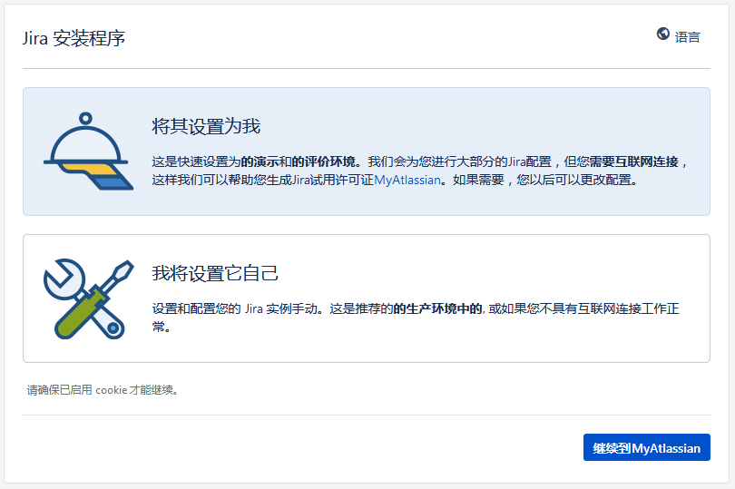Click the cookie notice text

103,390
